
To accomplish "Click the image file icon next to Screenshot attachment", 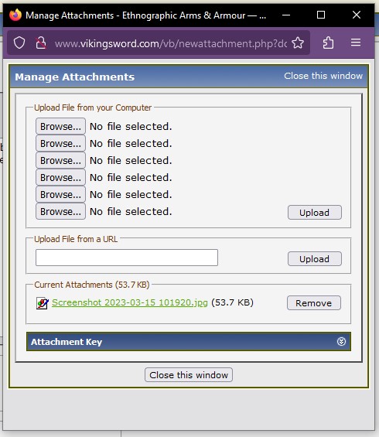I will (x=43, y=303).
